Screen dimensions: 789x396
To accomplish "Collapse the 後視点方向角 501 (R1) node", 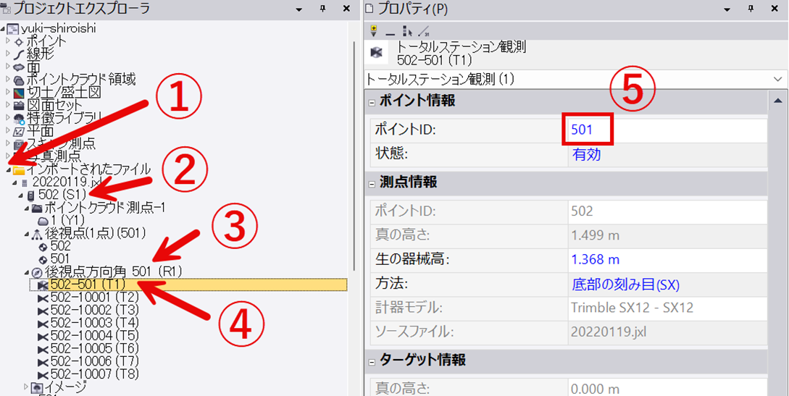I will click(x=26, y=273).
